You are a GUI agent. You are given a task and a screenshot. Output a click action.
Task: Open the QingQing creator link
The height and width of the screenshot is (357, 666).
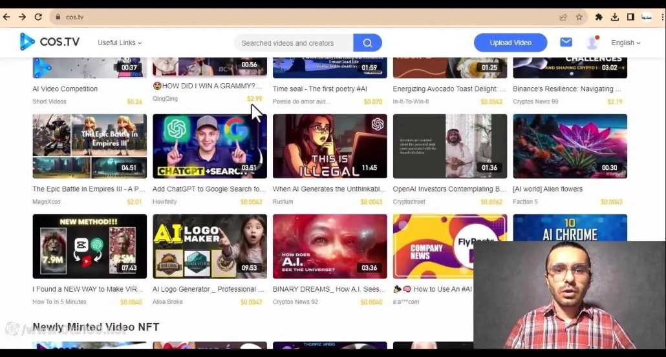click(x=165, y=99)
